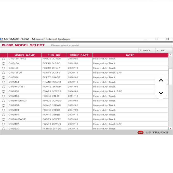This screenshot has width=173, height=173.
Task: Click the large down chevron overlay
Action: [161, 93]
